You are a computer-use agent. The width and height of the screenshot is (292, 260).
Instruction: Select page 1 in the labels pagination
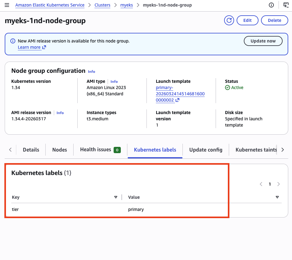tap(270, 184)
